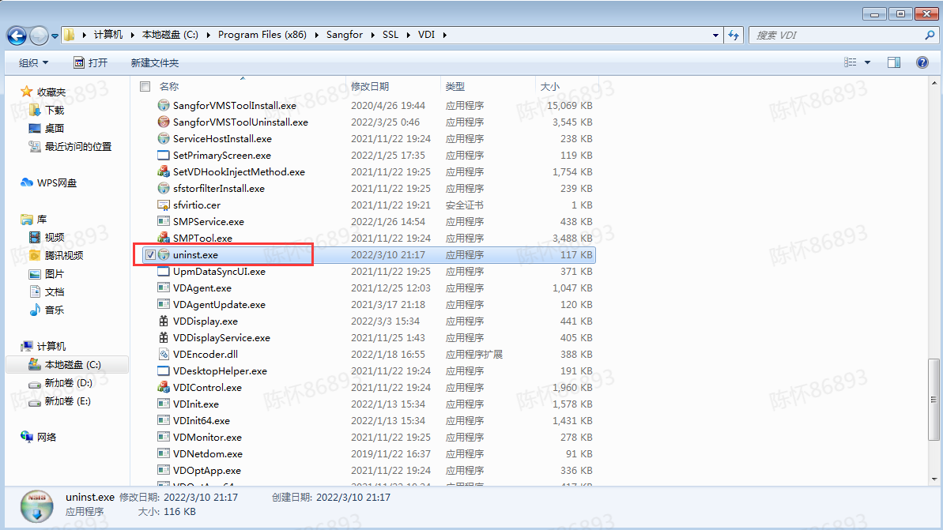Click the SangforVMSToolUninstall.exe file icon
This screenshot has width=943, height=530.
tap(164, 122)
